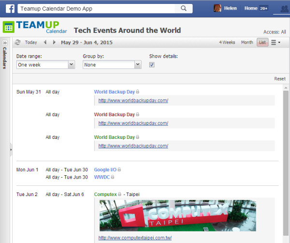Screen dimensions: 290x243
Task: Click lock icon next to Google I/O
Action: [x=119, y=169]
